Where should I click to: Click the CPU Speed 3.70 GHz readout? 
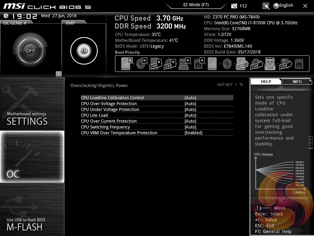(149, 18)
